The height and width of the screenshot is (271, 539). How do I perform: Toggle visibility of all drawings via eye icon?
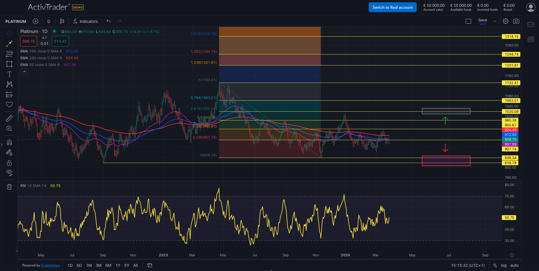click(x=9, y=172)
